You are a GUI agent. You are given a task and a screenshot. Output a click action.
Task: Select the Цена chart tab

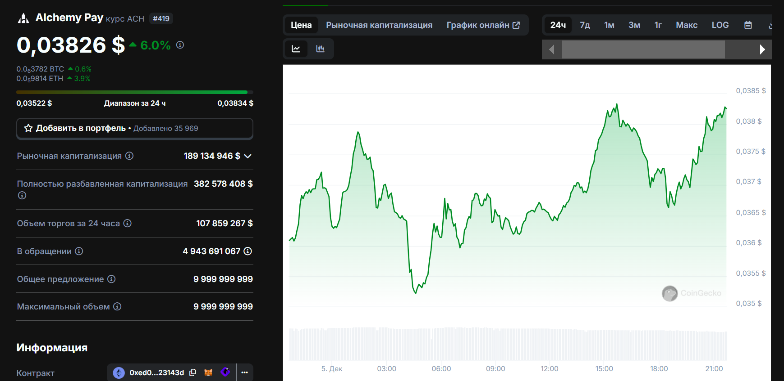coord(301,25)
